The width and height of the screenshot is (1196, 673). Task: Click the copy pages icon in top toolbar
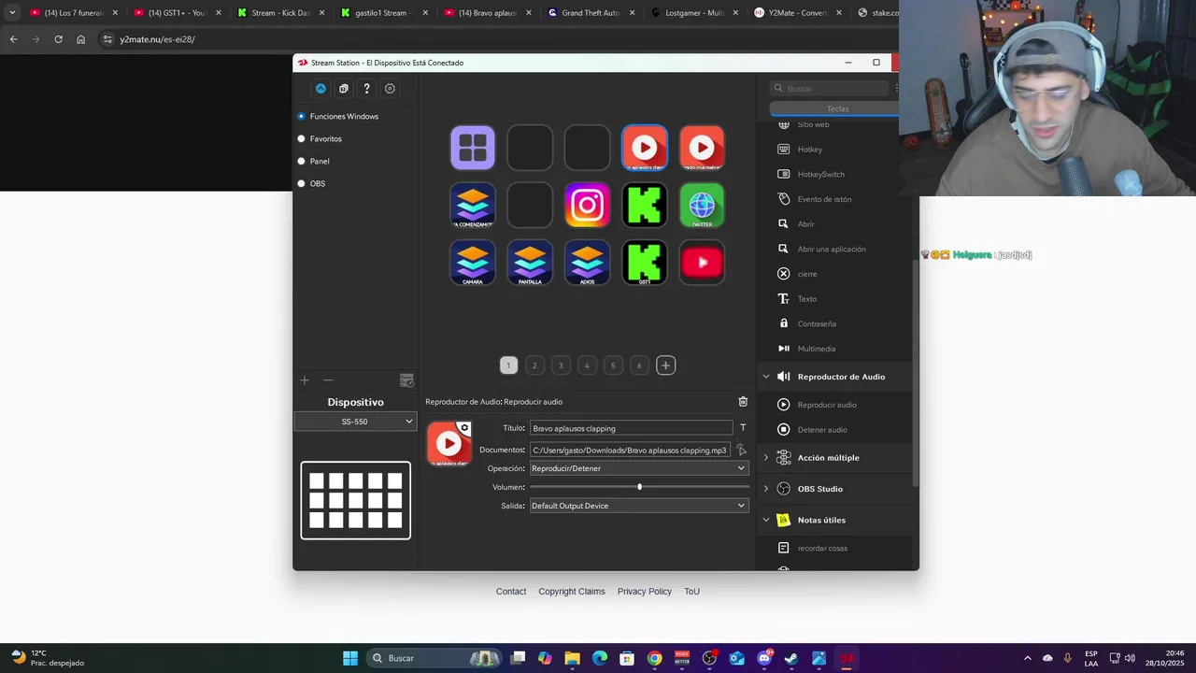pos(344,89)
